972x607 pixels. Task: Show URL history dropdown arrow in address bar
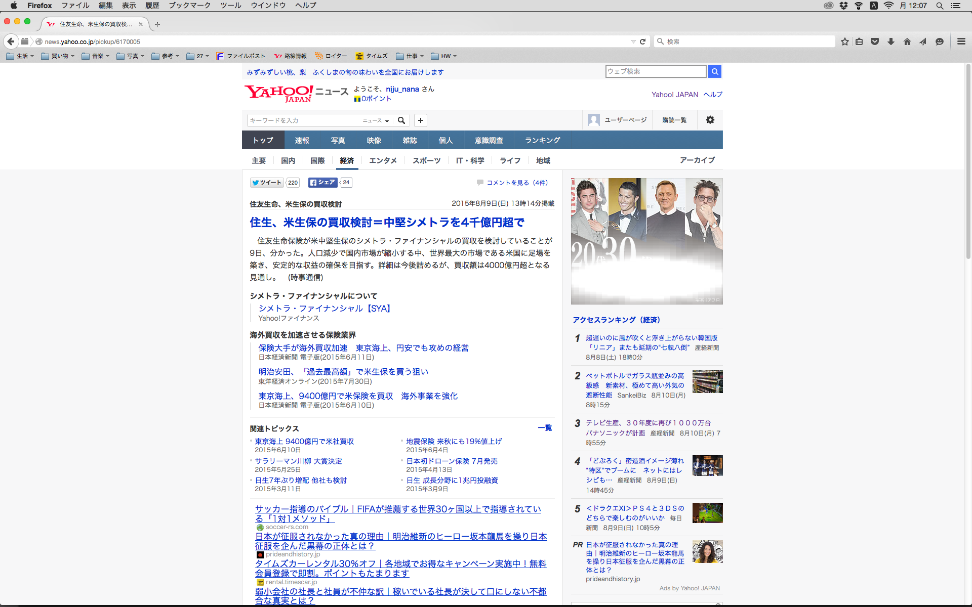[633, 41]
